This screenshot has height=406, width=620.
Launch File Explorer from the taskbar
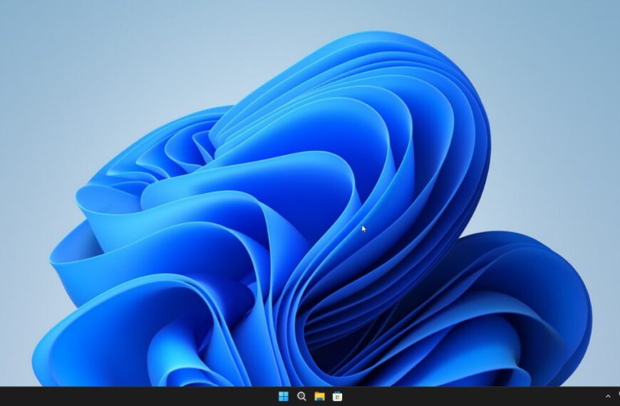320,396
